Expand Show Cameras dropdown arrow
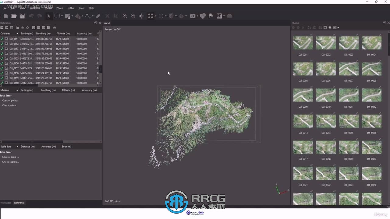The height and width of the screenshot is (219, 390). pyautogui.click(x=197, y=16)
